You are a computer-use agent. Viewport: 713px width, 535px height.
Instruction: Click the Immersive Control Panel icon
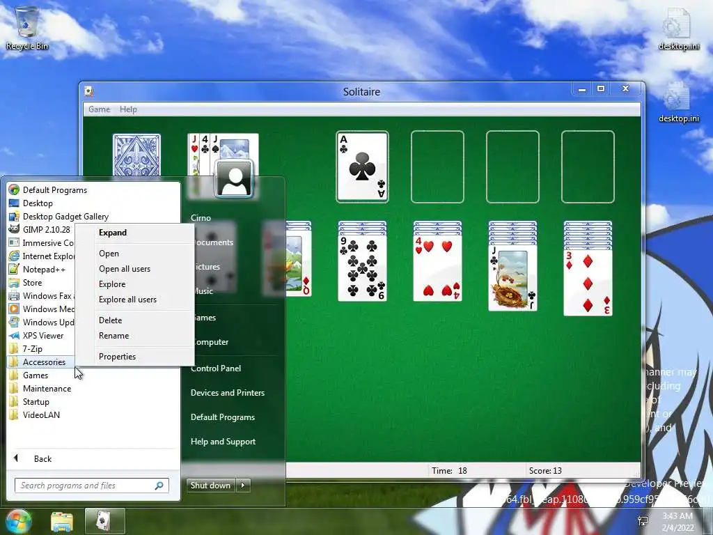[14, 242]
